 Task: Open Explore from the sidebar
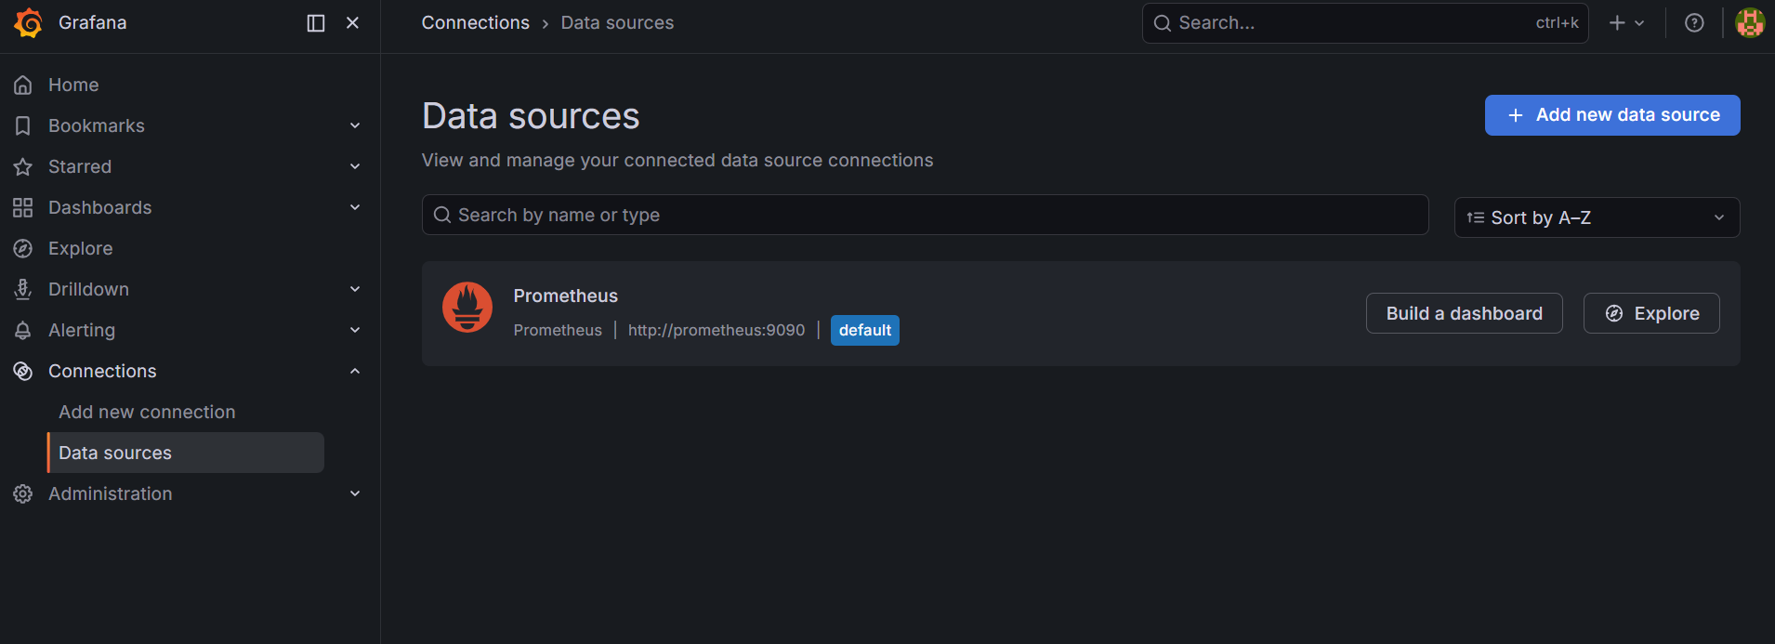pyautogui.click(x=80, y=248)
